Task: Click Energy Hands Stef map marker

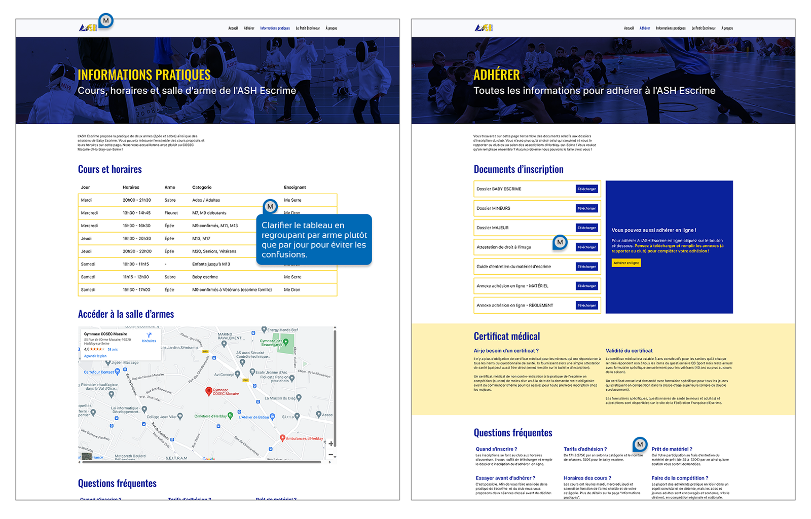Action: click(x=264, y=329)
